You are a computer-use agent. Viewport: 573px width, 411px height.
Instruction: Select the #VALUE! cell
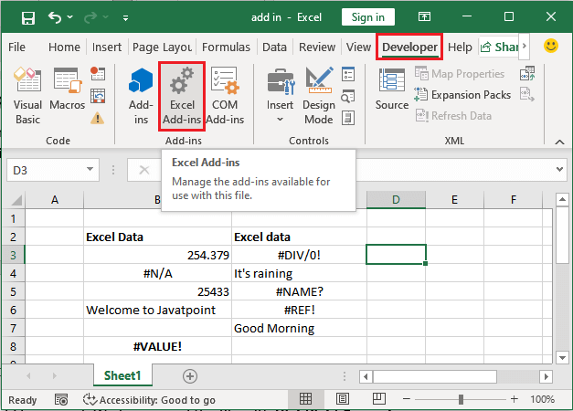pos(157,346)
